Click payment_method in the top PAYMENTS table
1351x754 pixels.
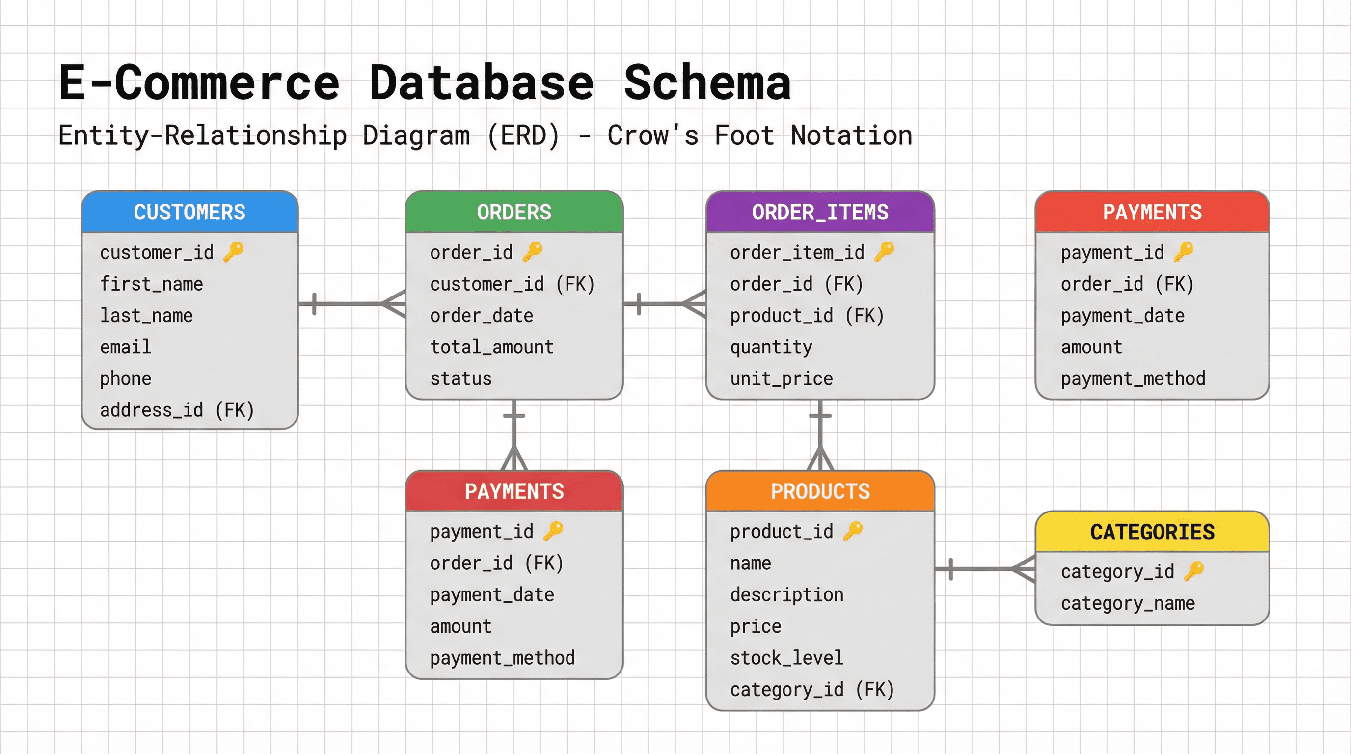(x=1133, y=378)
